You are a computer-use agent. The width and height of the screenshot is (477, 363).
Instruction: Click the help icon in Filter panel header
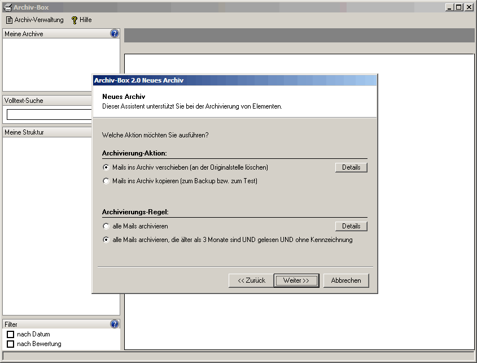click(115, 325)
